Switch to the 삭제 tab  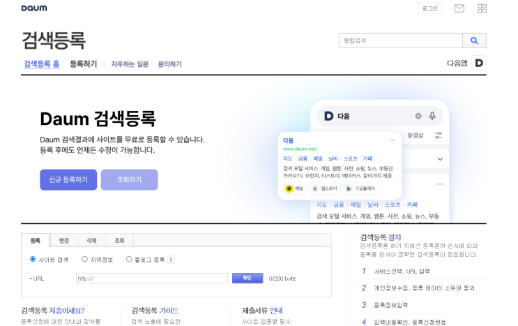coord(91,240)
